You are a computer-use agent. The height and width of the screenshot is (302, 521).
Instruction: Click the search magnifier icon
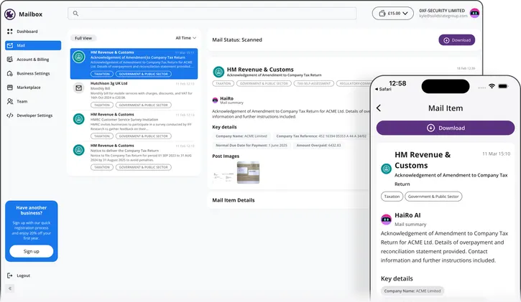(75, 13)
